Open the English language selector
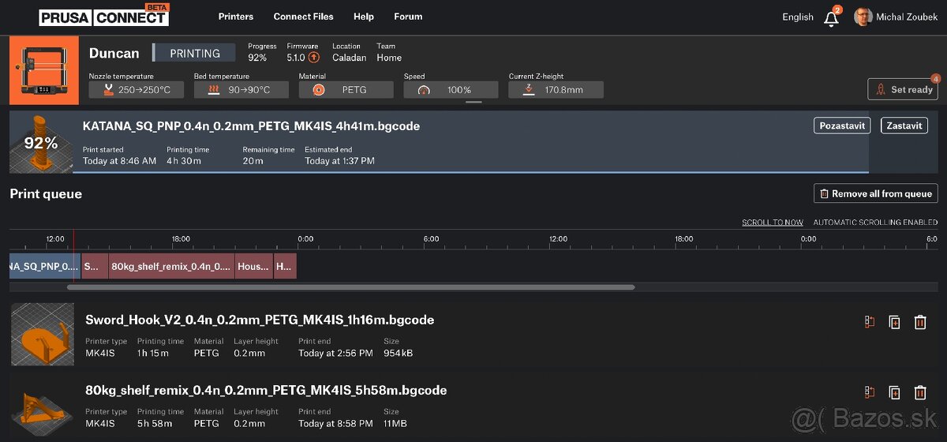This screenshot has width=947, height=442. 797,17
